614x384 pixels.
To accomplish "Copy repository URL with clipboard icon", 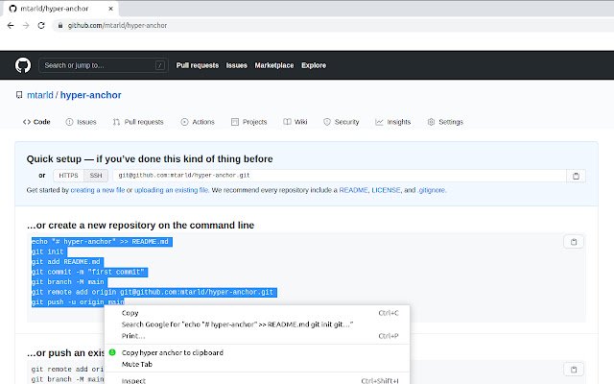I will pos(576,176).
